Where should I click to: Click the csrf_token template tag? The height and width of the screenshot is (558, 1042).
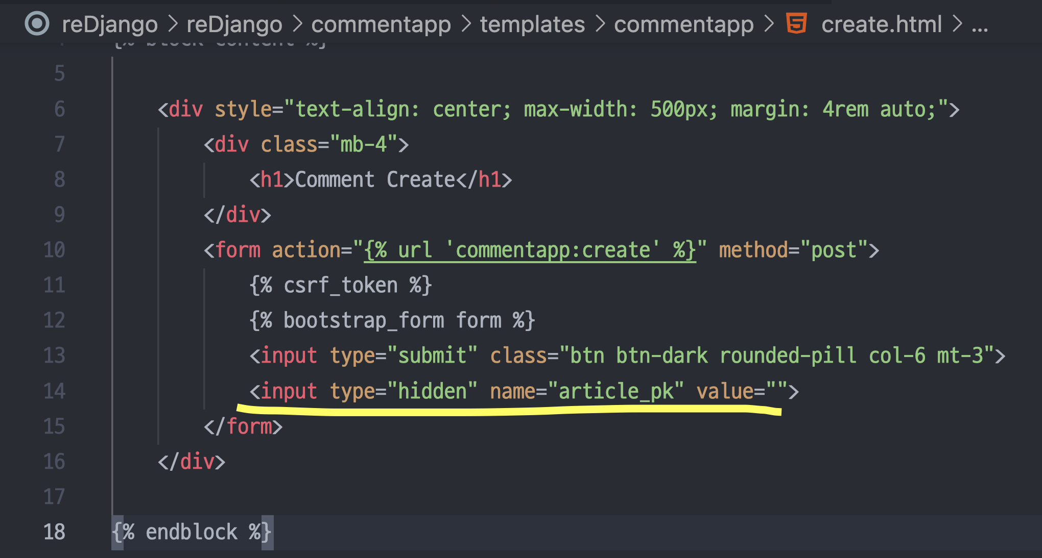click(x=340, y=285)
